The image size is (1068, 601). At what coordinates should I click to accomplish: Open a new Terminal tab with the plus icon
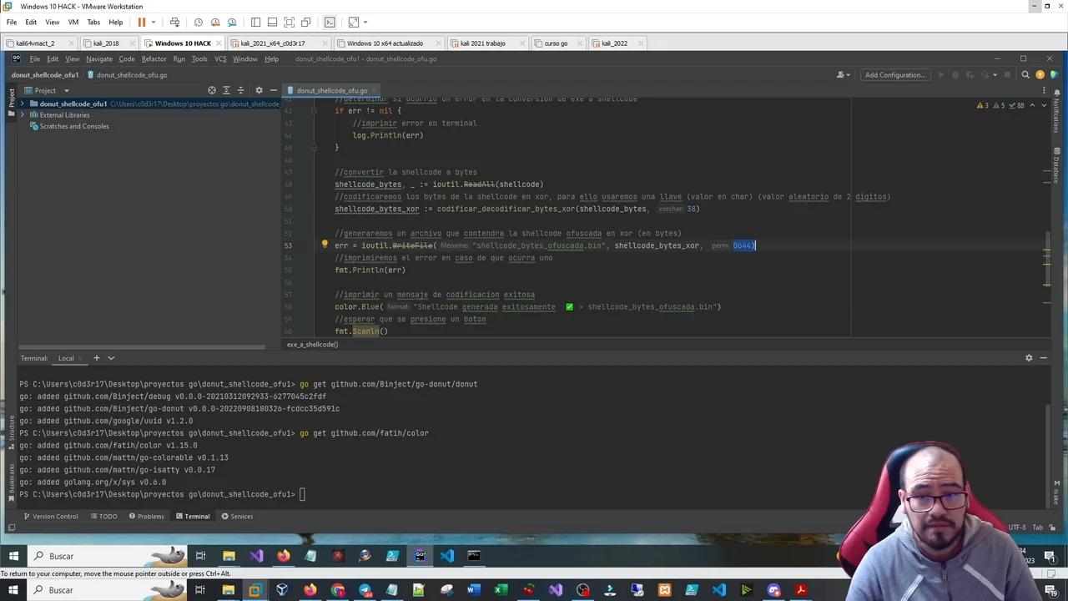(96, 357)
